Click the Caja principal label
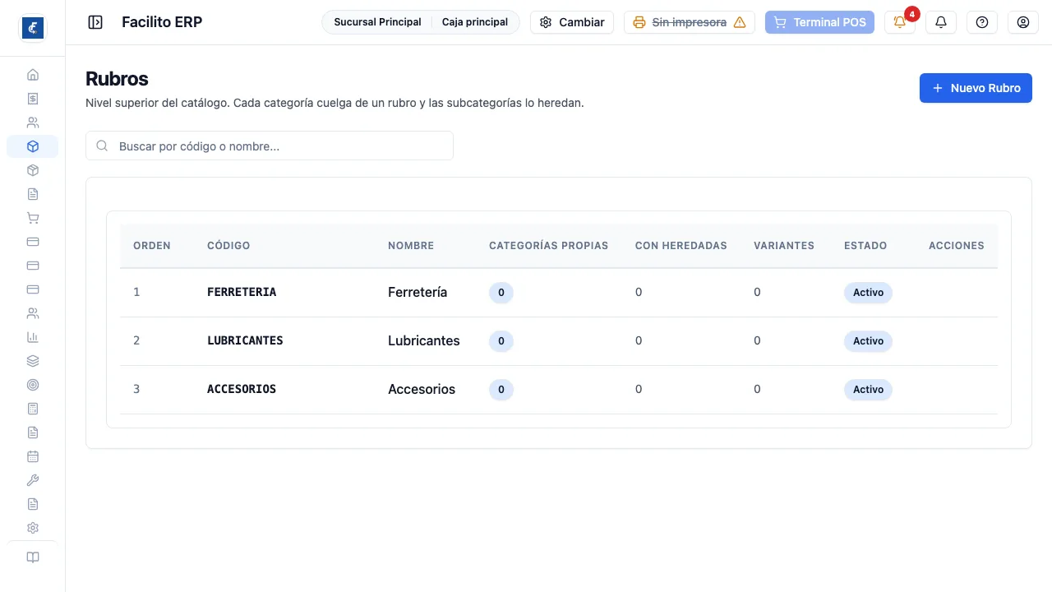This screenshot has width=1052, height=592. pos(475,22)
